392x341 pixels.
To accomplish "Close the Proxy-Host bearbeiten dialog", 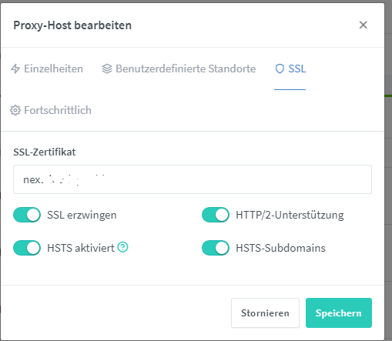I will click(364, 25).
